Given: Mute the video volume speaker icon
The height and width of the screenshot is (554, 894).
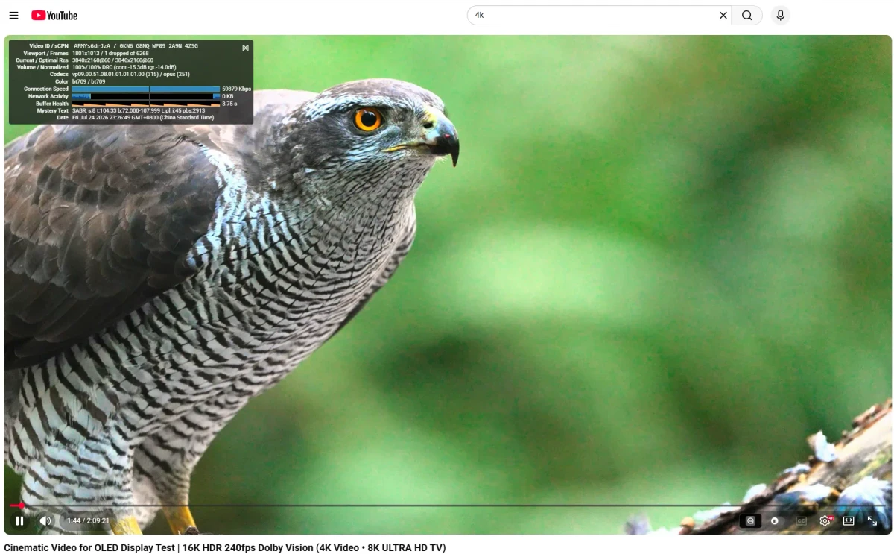Looking at the screenshot, I should (x=45, y=520).
